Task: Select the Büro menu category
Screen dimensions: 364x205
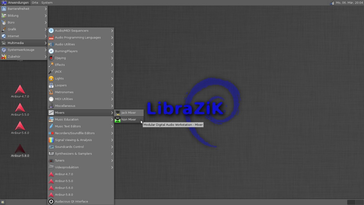Action: [x=24, y=22]
